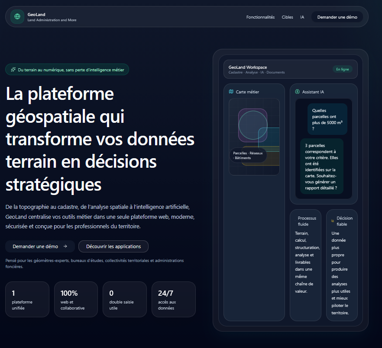Click the Assistant IA label
The width and height of the screenshot is (382, 348).
click(313, 92)
